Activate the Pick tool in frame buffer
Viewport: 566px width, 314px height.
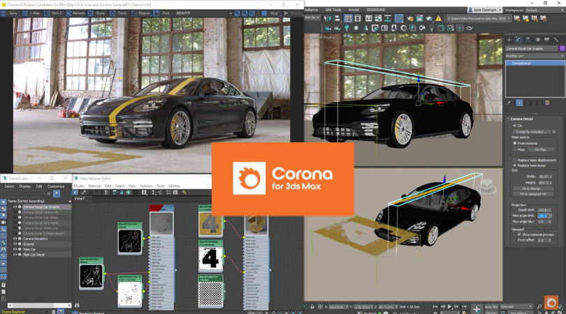tap(161, 13)
